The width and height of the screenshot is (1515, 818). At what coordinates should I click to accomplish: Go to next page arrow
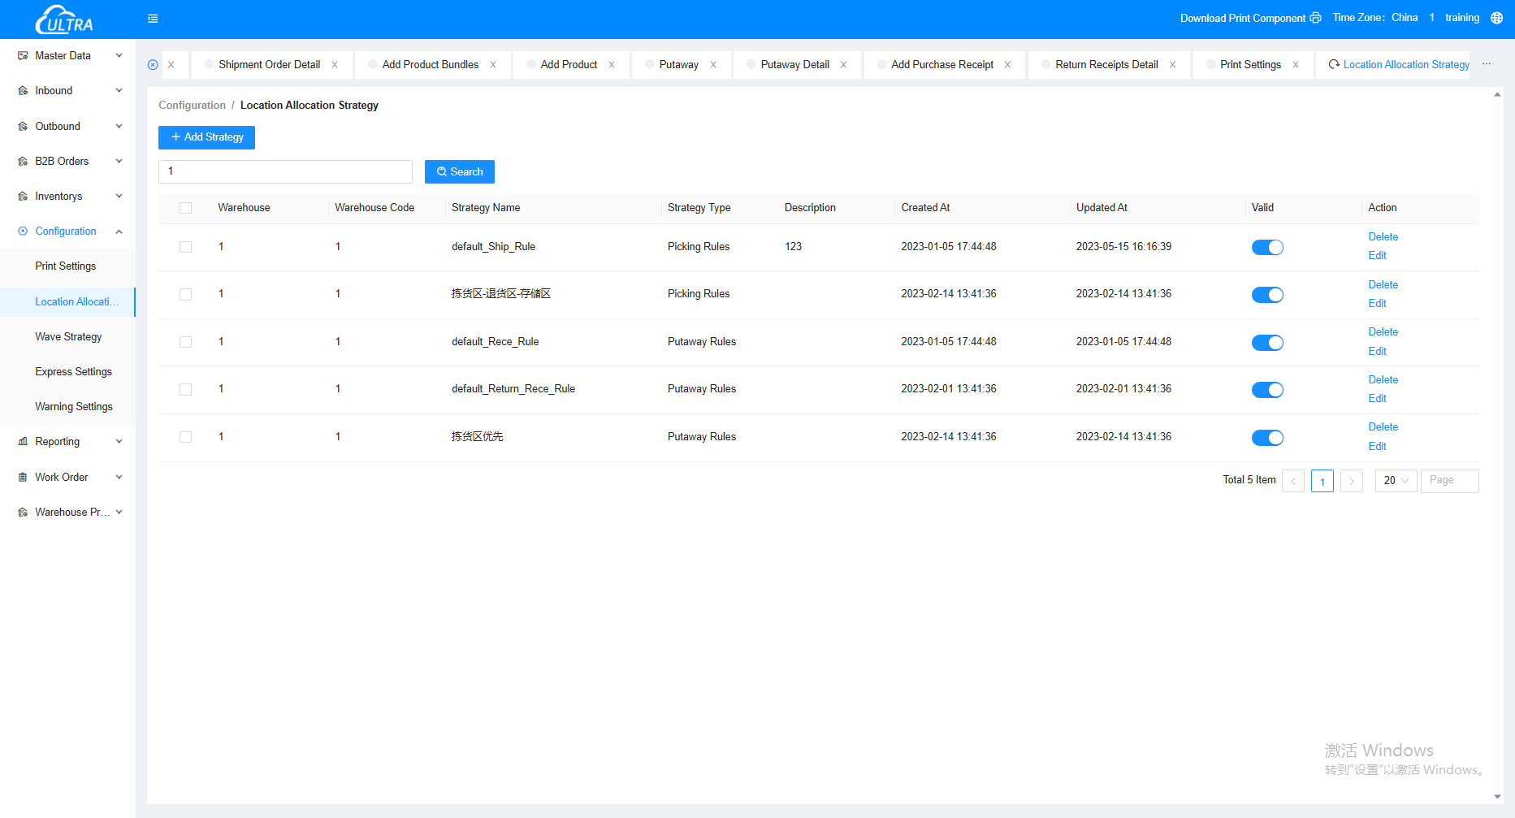tap(1352, 481)
